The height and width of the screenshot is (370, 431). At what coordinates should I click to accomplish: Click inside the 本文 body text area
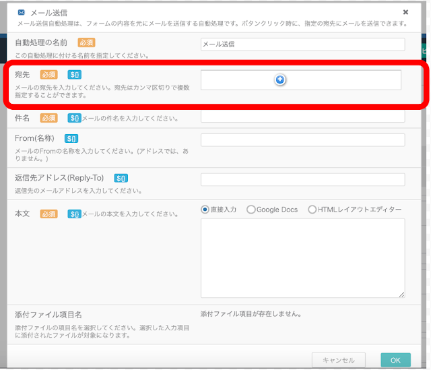point(302,258)
